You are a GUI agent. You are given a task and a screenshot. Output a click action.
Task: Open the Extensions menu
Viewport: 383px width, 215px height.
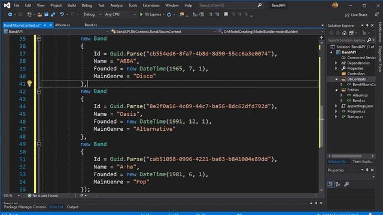pos(151,5)
